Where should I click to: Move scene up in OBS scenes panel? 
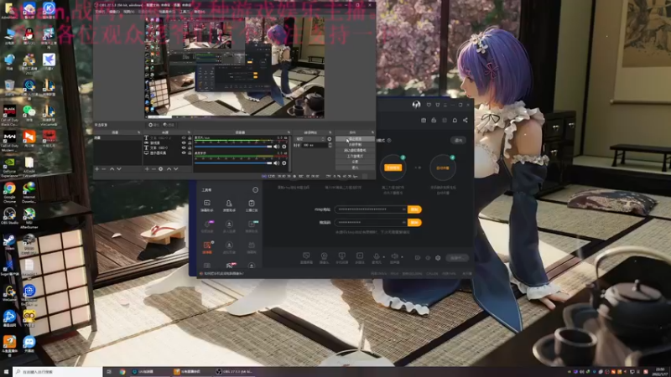point(112,169)
